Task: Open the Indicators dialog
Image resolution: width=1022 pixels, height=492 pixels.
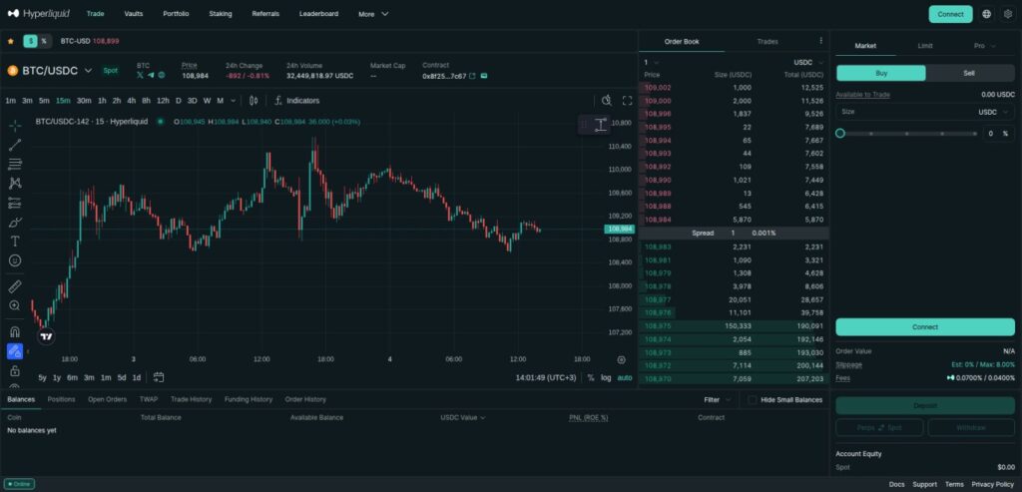Action: click(x=297, y=101)
